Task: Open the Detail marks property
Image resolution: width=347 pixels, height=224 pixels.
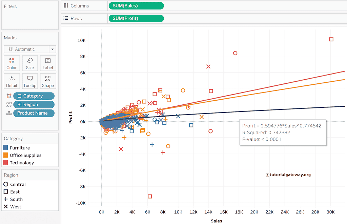Action: (x=12, y=81)
